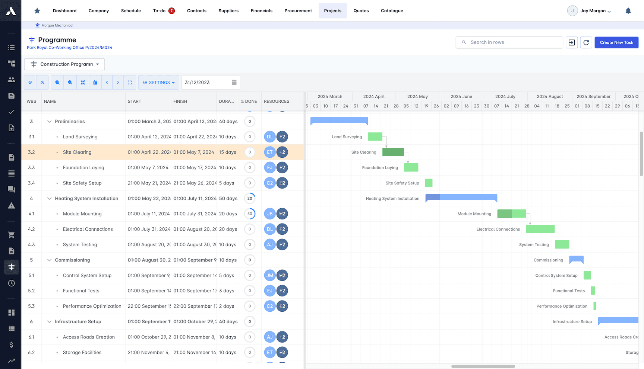644x369 pixels.
Task: Select the dollar sign icon in the sidebar
Action: click(11, 345)
